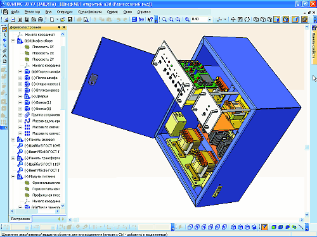
Task: Expand the Панель силовая tree node
Action: (13, 140)
